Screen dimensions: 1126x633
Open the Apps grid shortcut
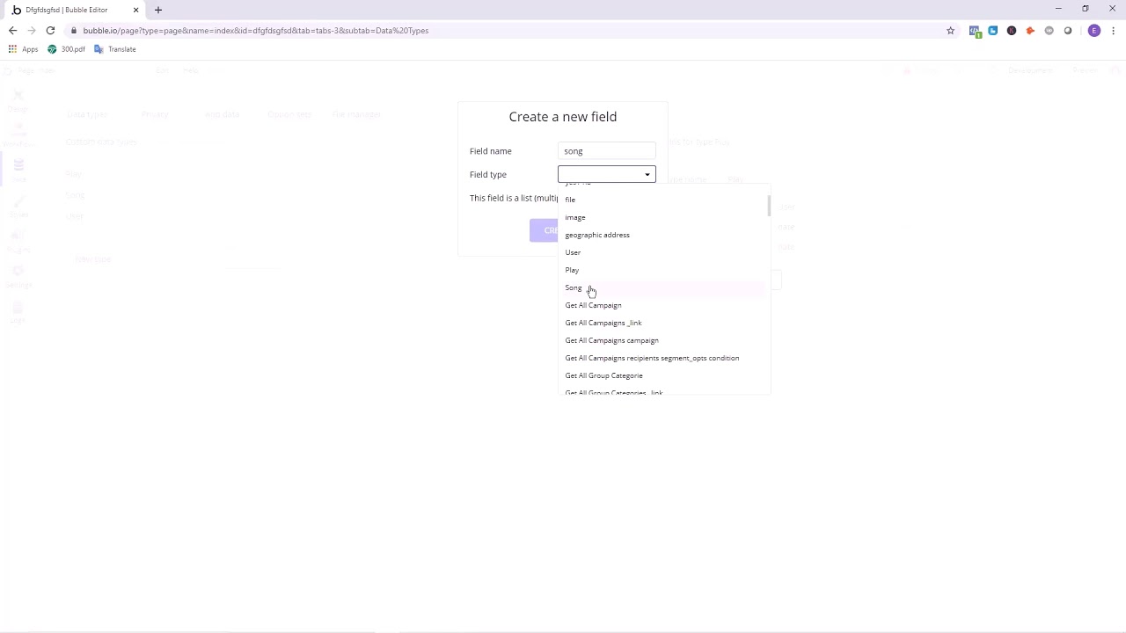(23, 49)
